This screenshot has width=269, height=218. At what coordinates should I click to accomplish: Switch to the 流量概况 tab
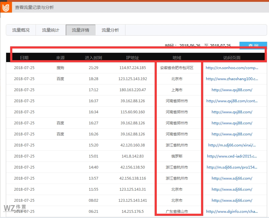[21, 30]
